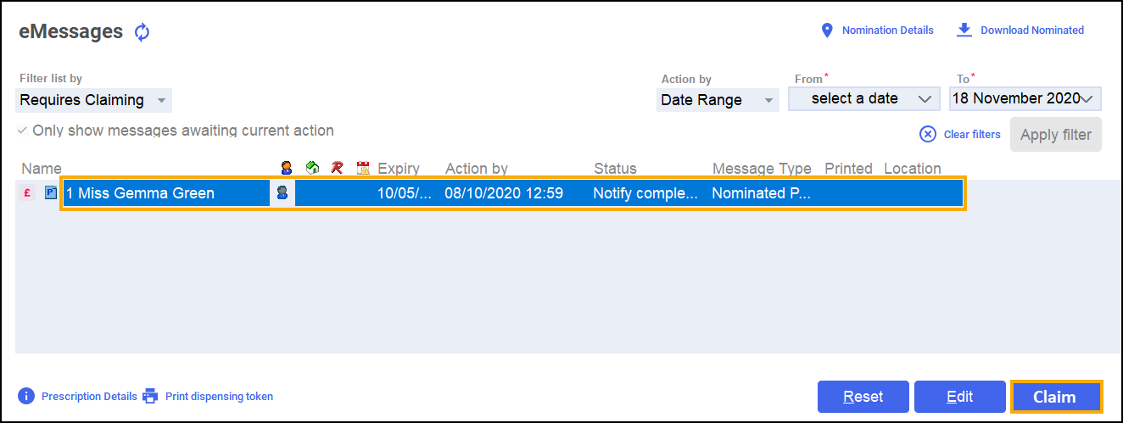
Task: Click the Clear filters X icon
Action: [928, 134]
